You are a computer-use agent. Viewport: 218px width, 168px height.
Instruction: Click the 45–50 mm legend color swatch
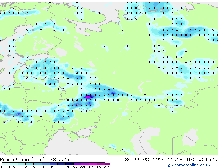point(101,164)
